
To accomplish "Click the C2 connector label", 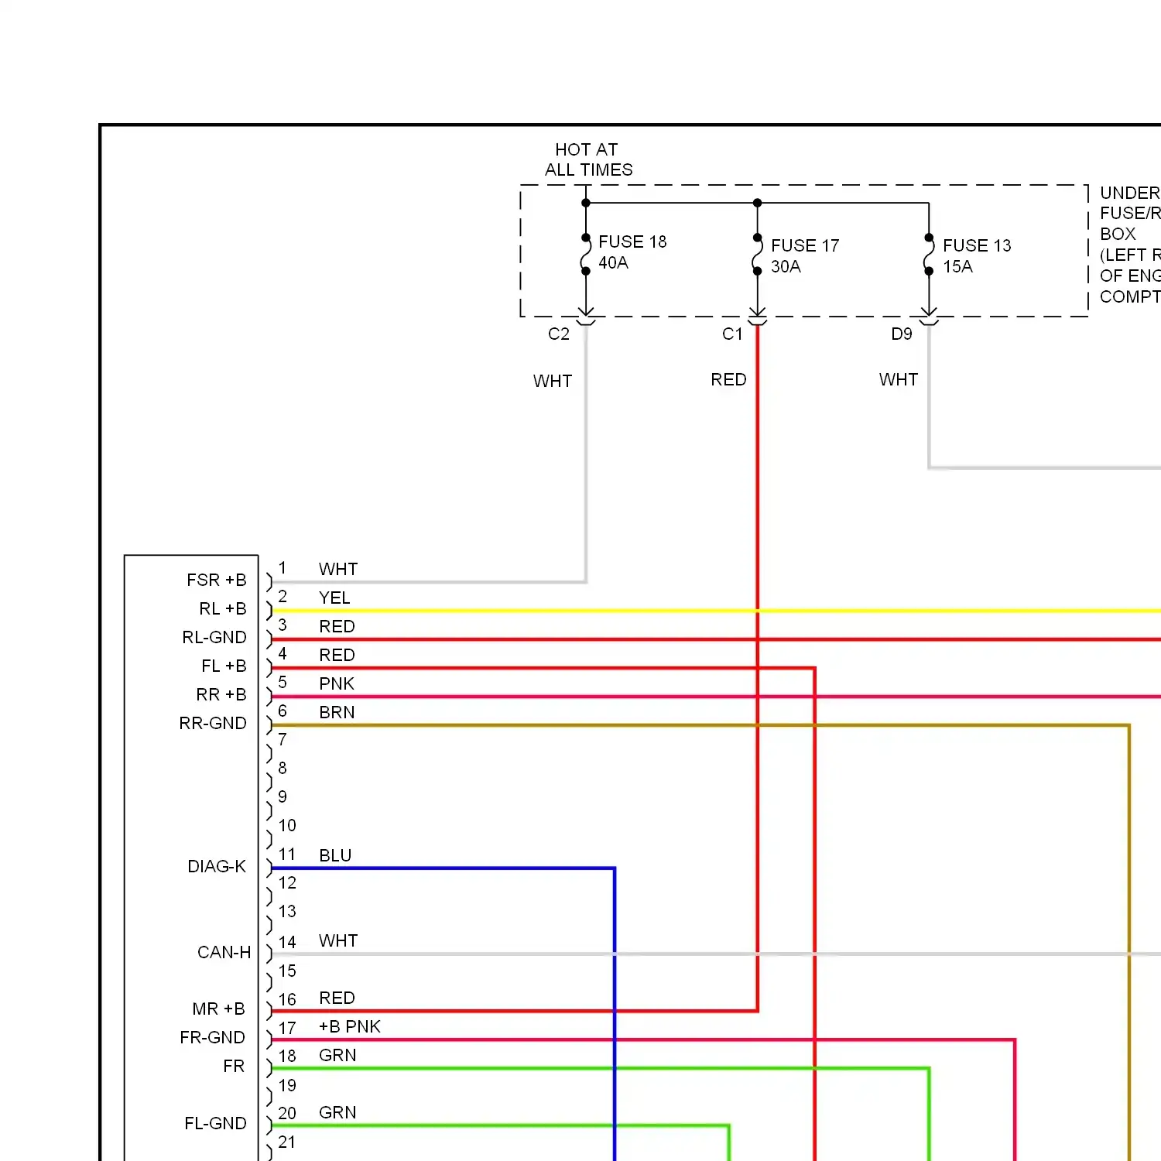I will point(559,334).
